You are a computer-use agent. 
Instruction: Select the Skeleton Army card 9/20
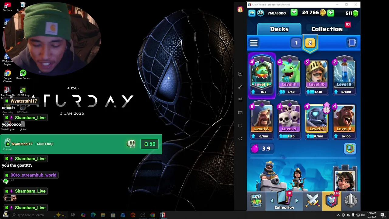[289, 120]
